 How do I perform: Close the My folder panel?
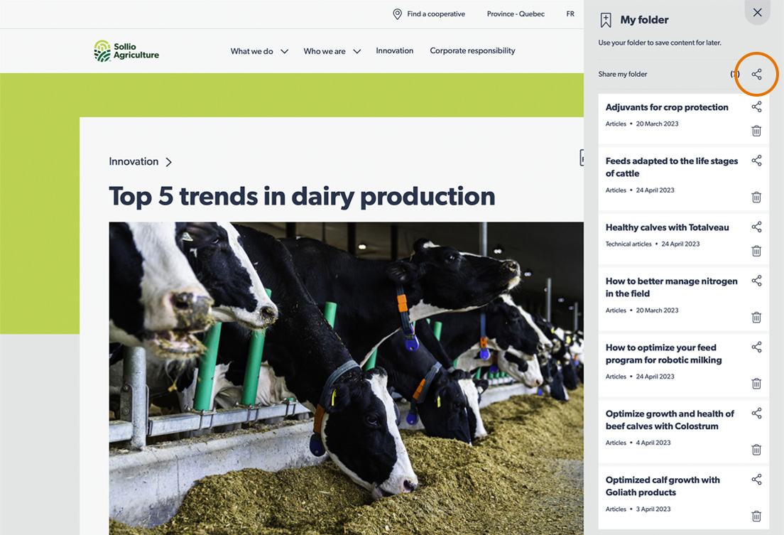[757, 13]
